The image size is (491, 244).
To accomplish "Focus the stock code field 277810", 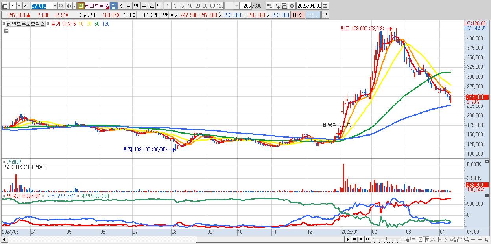I will coord(41,6).
